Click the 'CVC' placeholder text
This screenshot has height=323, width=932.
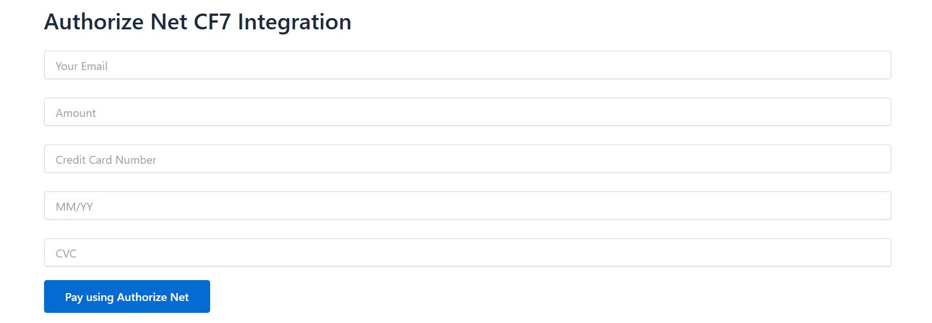pyautogui.click(x=66, y=254)
